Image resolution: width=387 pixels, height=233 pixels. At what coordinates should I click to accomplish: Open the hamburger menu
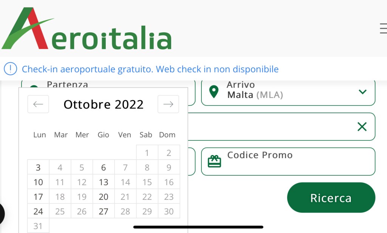pyautogui.click(x=383, y=29)
